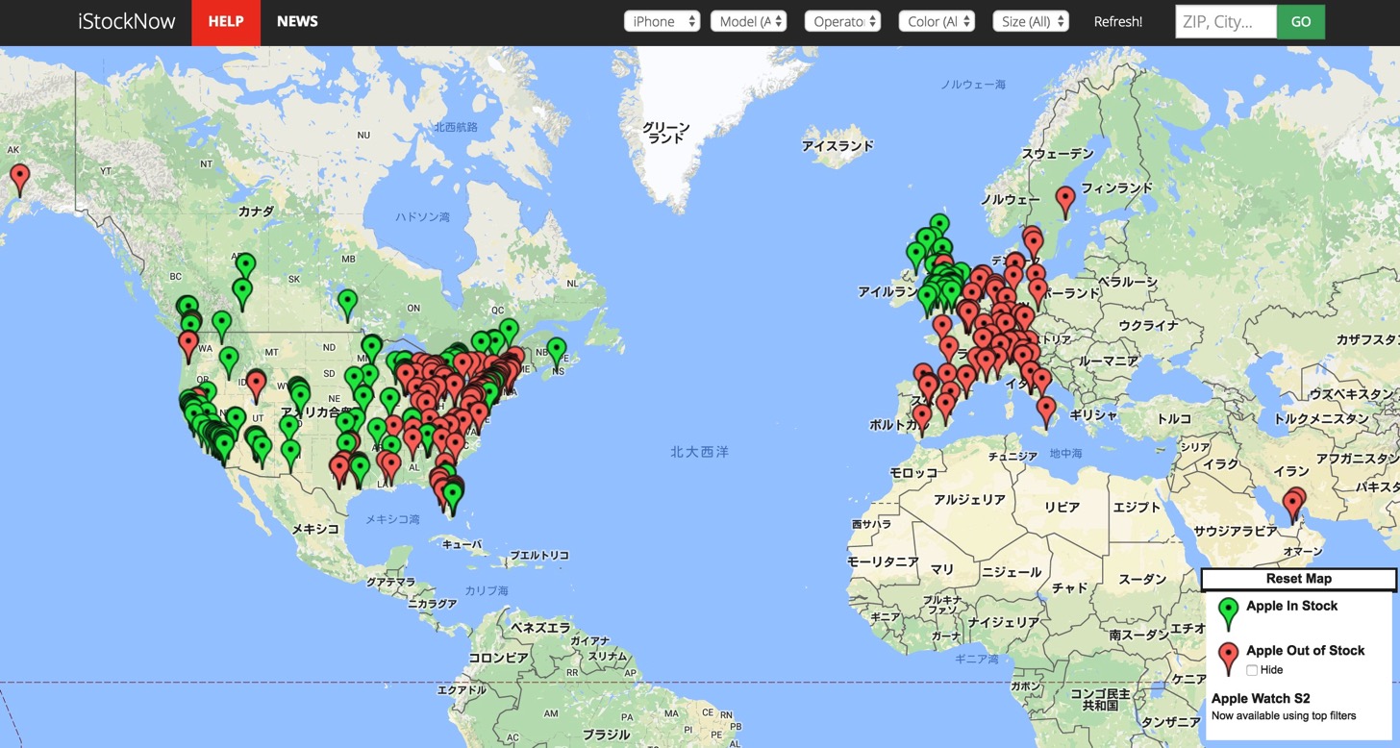Image resolution: width=1400 pixels, height=748 pixels.
Task: Click the Refresh! link
Action: pos(1118,22)
